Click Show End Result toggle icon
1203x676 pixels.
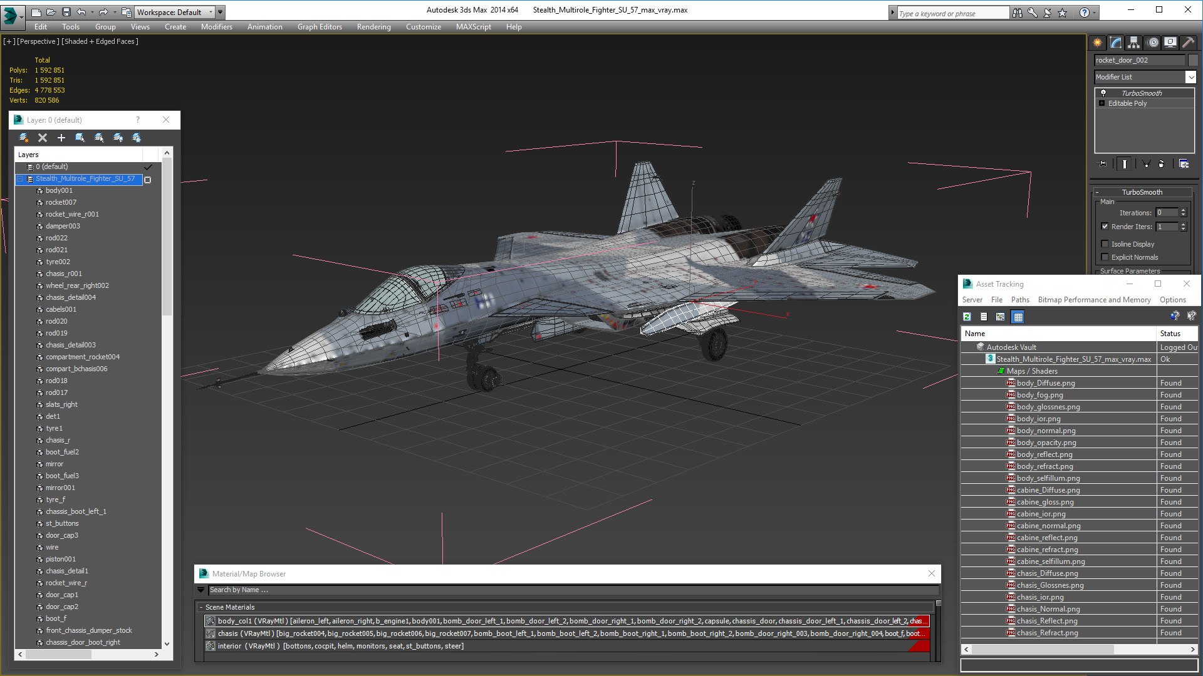1125,164
